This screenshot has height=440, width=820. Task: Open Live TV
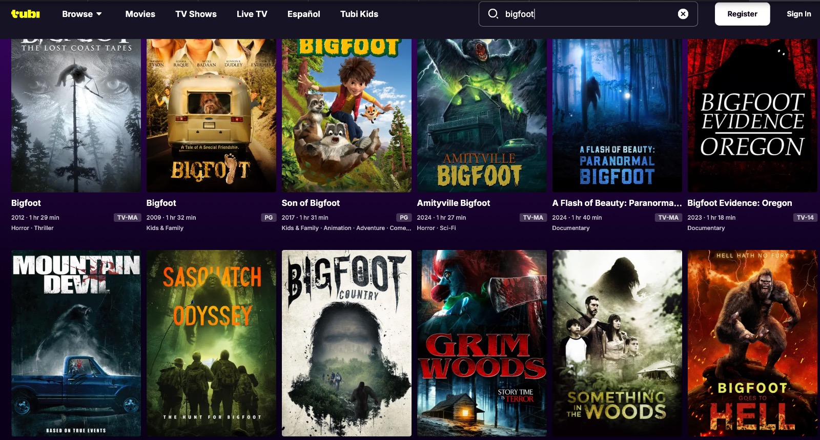click(252, 14)
